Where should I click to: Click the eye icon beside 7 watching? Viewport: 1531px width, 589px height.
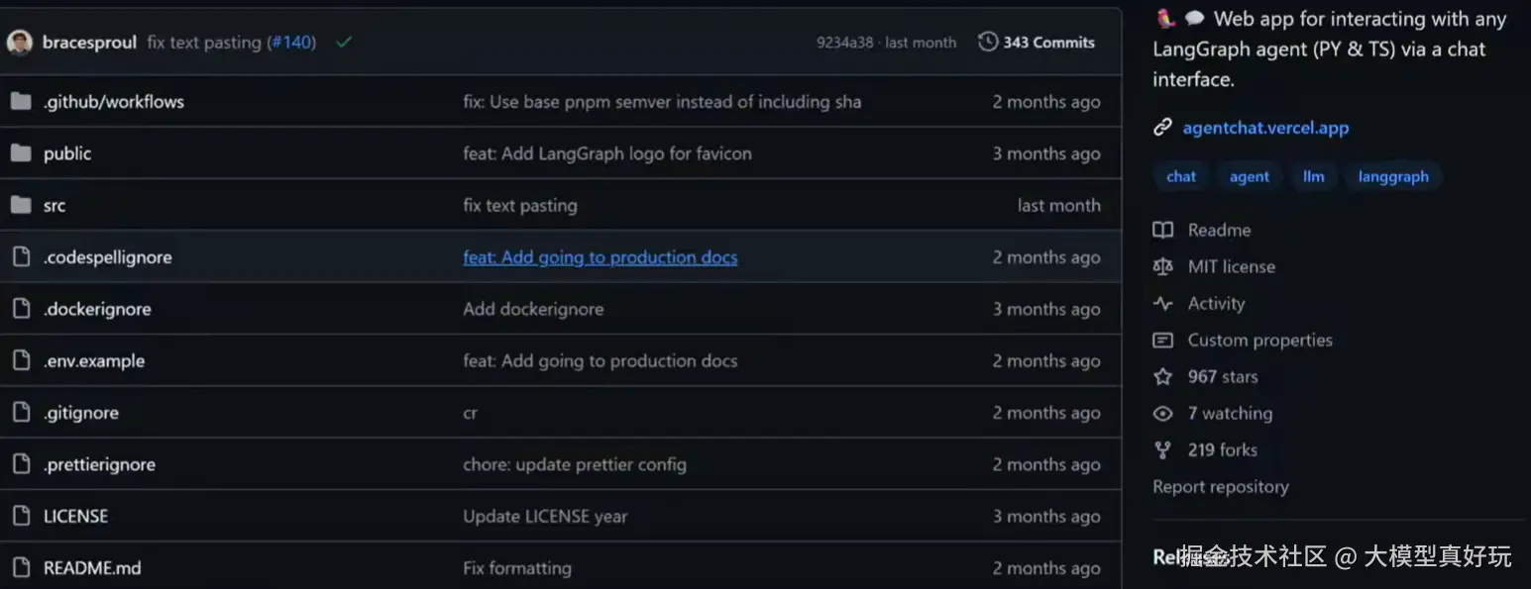tap(1162, 414)
